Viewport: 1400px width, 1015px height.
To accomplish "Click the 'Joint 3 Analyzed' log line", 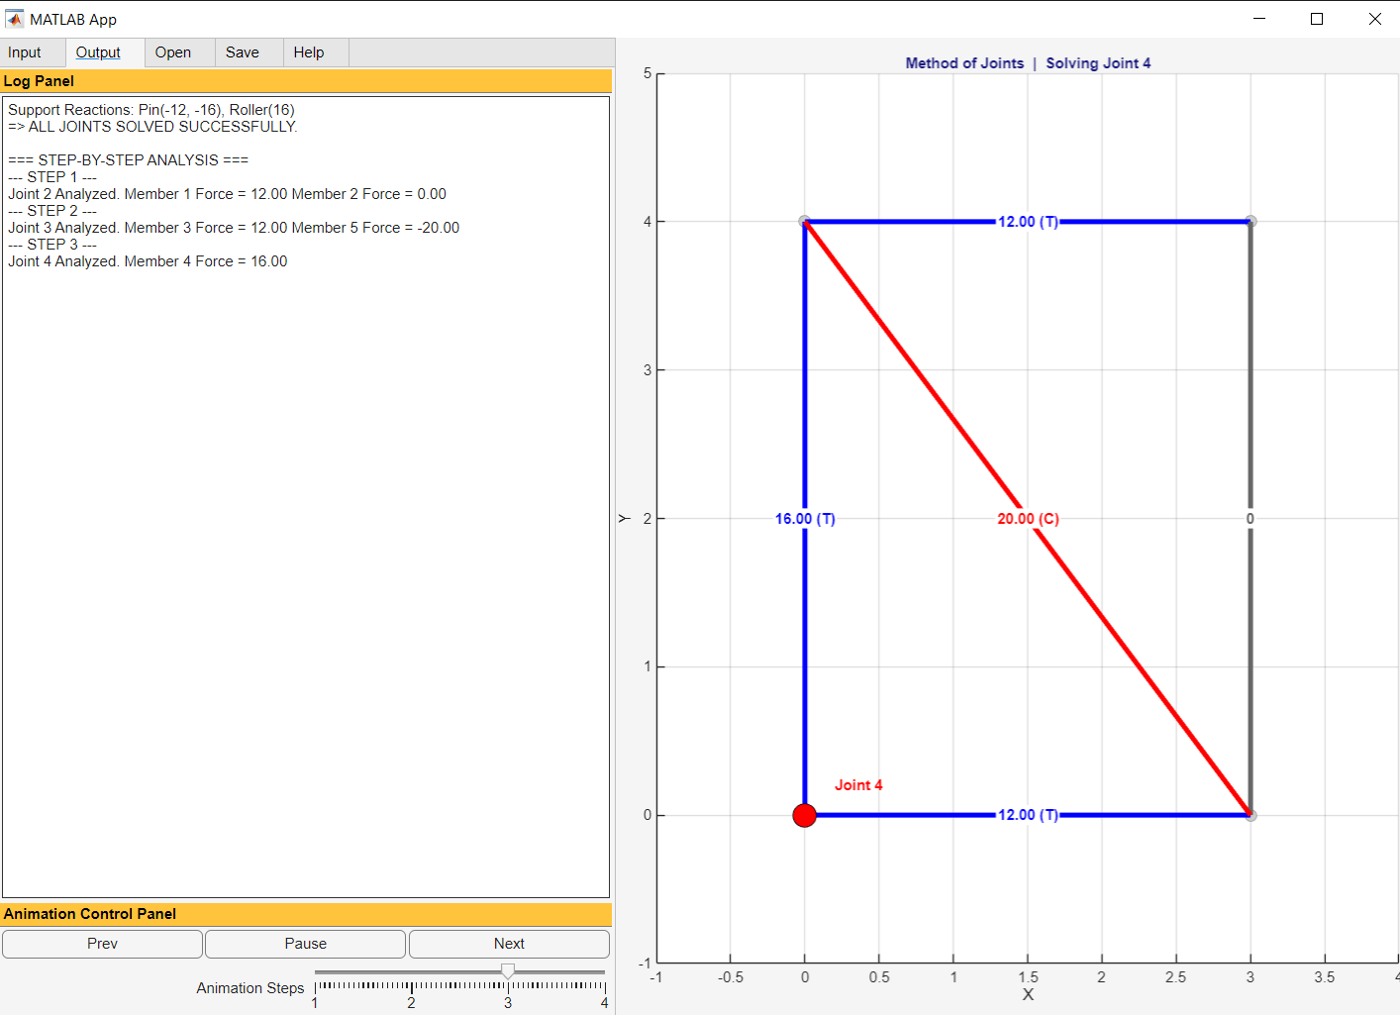I will pyautogui.click(x=234, y=228).
